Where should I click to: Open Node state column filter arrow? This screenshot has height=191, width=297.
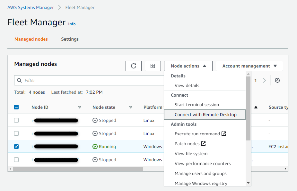[130, 107]
